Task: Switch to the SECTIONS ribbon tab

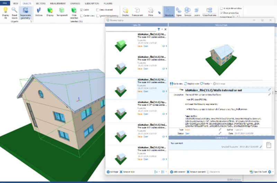Action: pyautogui.click(x=41, y=3)
